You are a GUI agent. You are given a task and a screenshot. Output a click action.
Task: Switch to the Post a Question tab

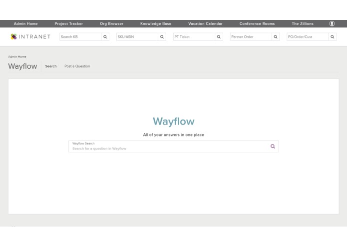click(77, 66)
